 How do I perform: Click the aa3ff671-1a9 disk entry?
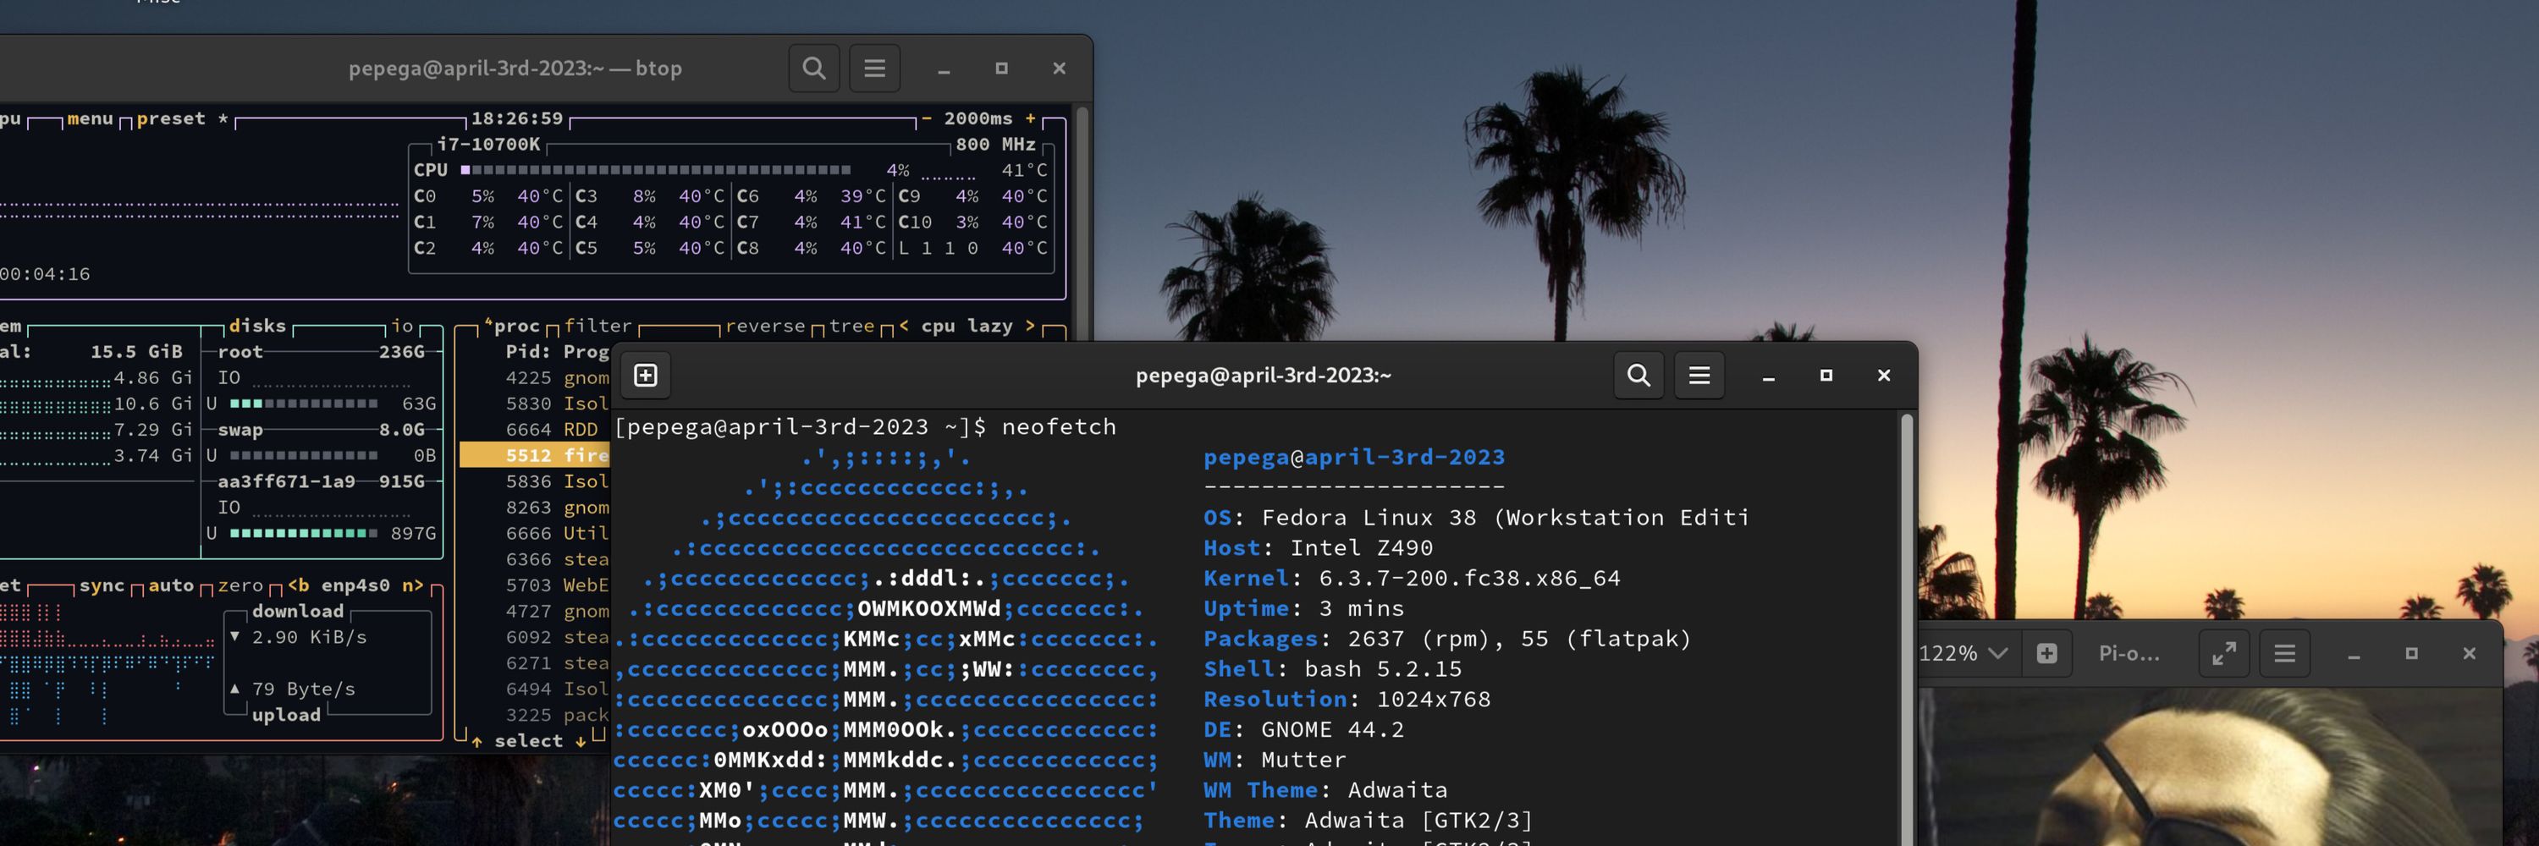pos(286,481)
